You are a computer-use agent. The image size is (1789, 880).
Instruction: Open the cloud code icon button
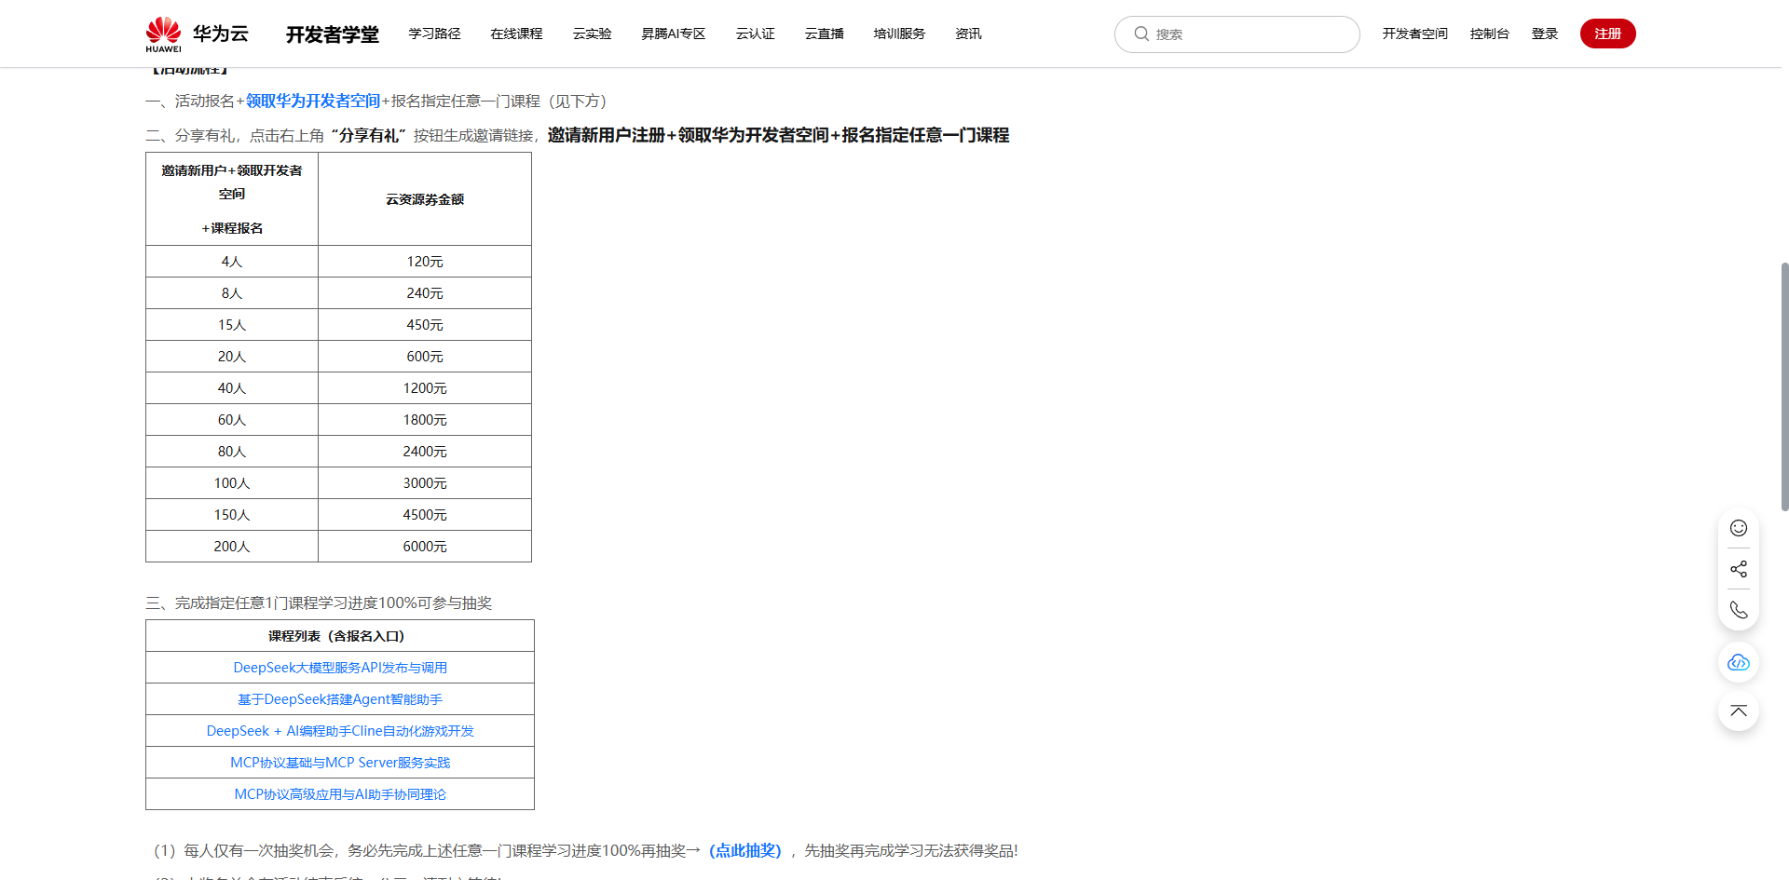tap(1739, 663)
